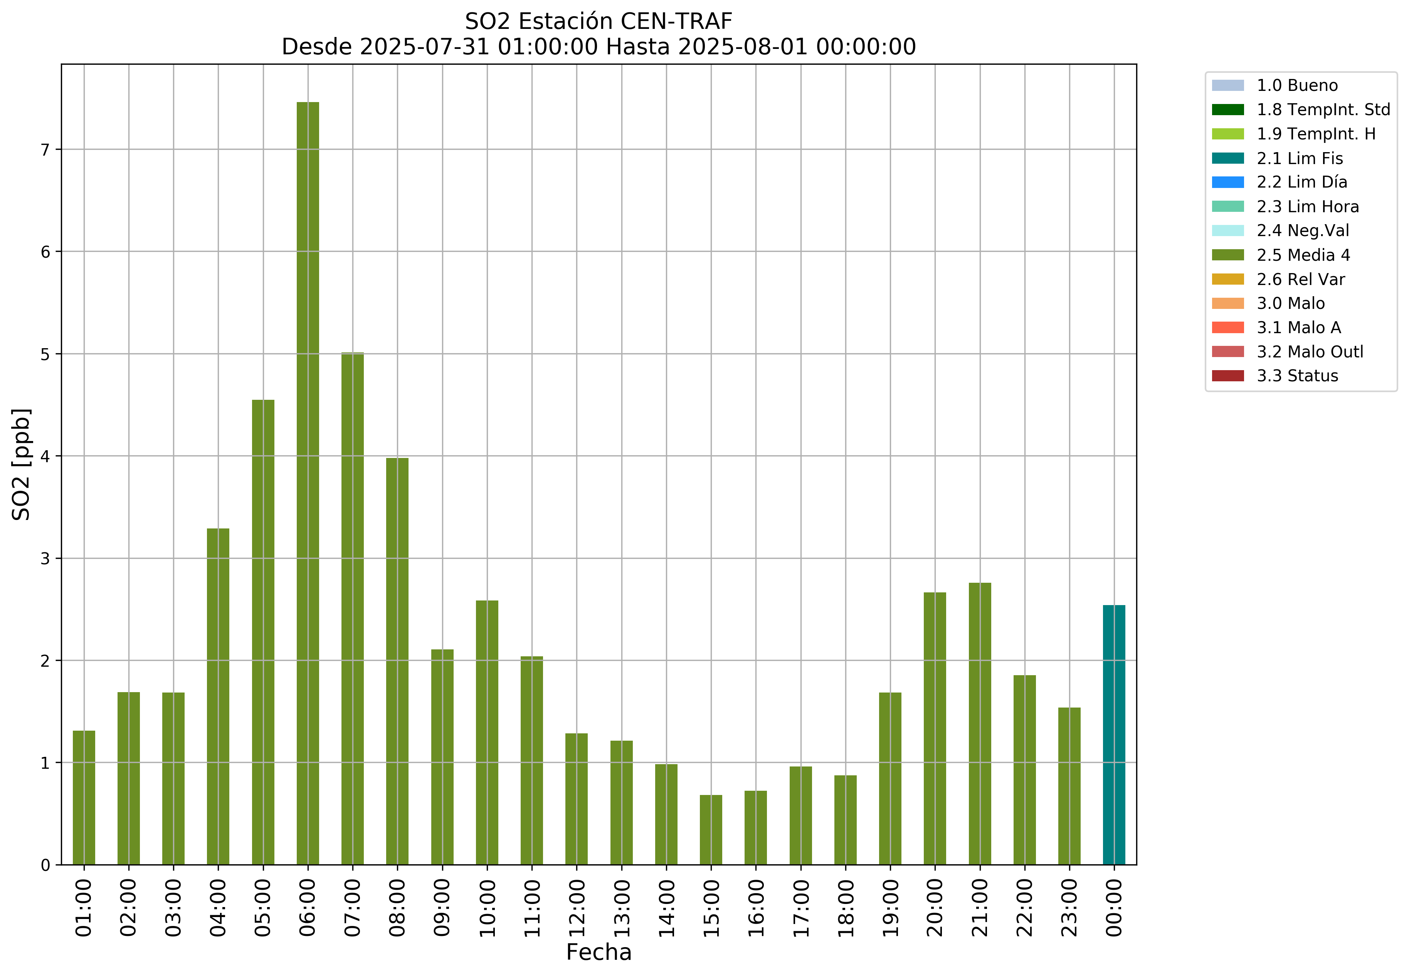
Task: Click the shortest bar at 15:00
Action: pos(711,830)
